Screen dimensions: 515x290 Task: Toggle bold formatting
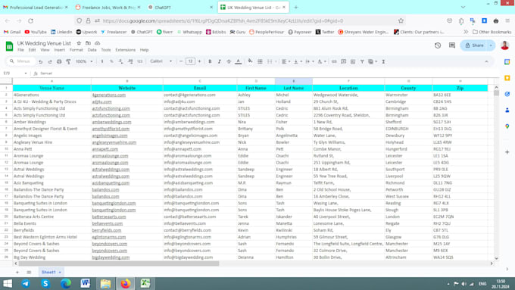(210, 61)
